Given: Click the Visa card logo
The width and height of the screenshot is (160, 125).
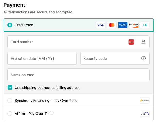Looking at the screenshot, I should 101,25.
